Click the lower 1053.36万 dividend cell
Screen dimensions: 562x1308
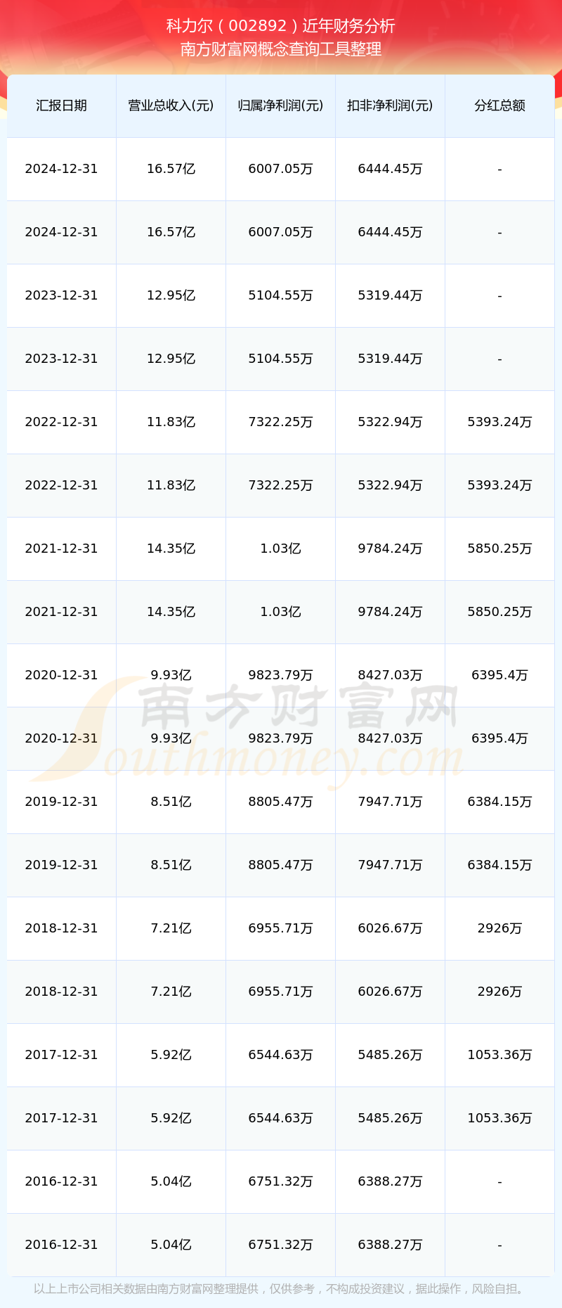[499, 1118]
